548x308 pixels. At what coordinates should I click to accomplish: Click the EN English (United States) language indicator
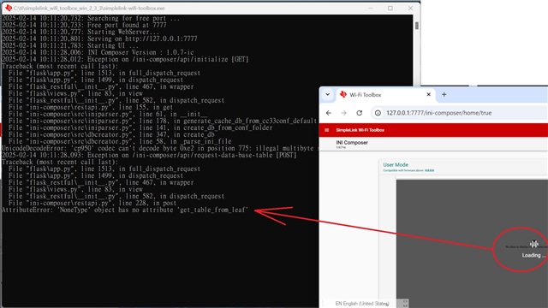point(362,304)
